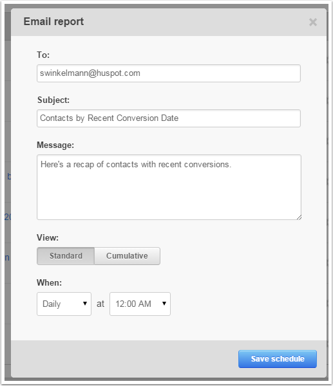333x386 pixels.
Task: Click the "at" text between the dropdowns
Action: coord(100,304)
